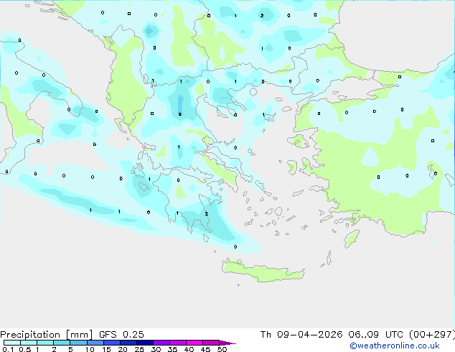Select the 2–5 mm legend color

coord(62,343)
